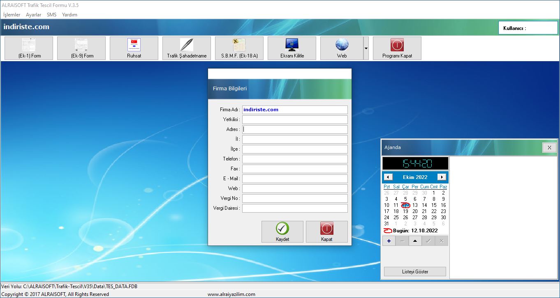The width and height of the screenshot is (560, 298).
Task: Focus the Firma Adı field
Action: click(x=295, y=110)
